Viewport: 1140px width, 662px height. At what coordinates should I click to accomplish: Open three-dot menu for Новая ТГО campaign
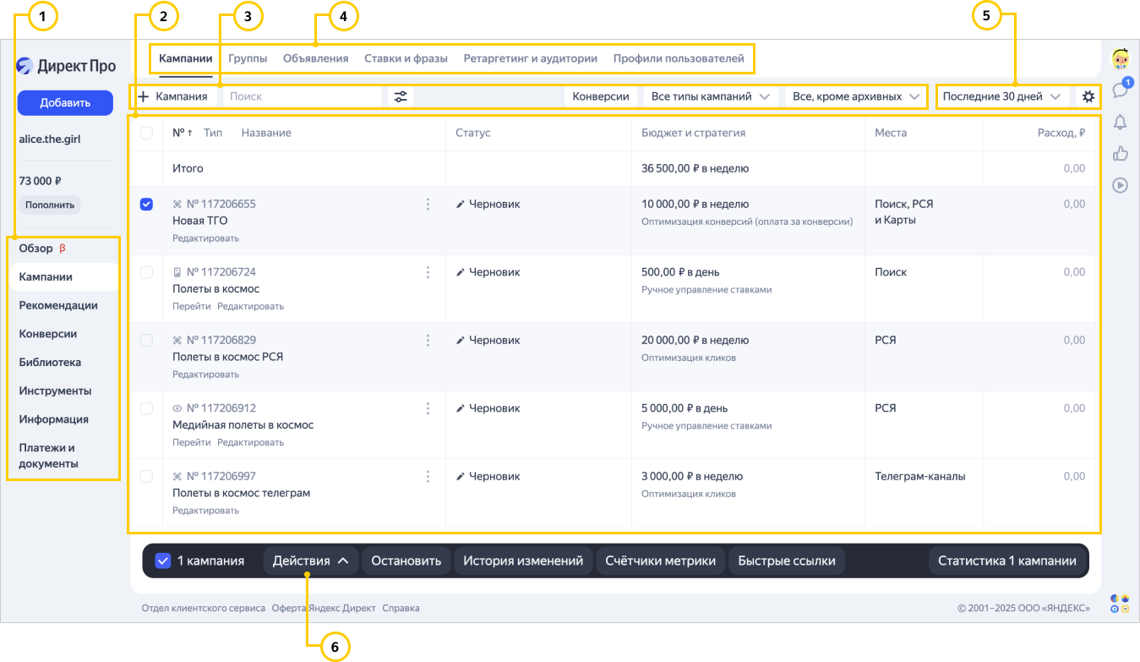point(428,205)
